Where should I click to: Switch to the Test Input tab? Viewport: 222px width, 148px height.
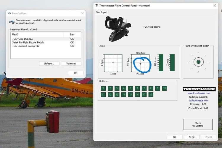click(101, 12)
